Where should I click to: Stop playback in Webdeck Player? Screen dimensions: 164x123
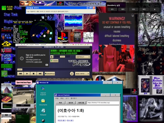click(x=33, y=73)
